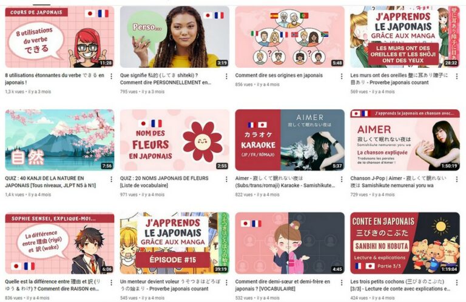
Task: Open options menu for fleurs quiz video
Action: (x=226, y=180)
